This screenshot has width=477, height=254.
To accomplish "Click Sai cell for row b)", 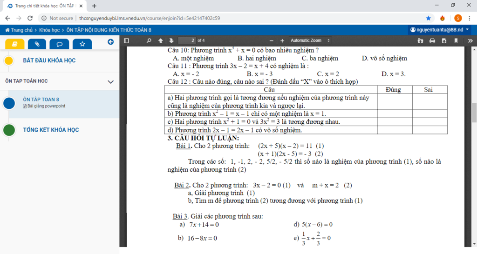I will (x=429, y=114).
